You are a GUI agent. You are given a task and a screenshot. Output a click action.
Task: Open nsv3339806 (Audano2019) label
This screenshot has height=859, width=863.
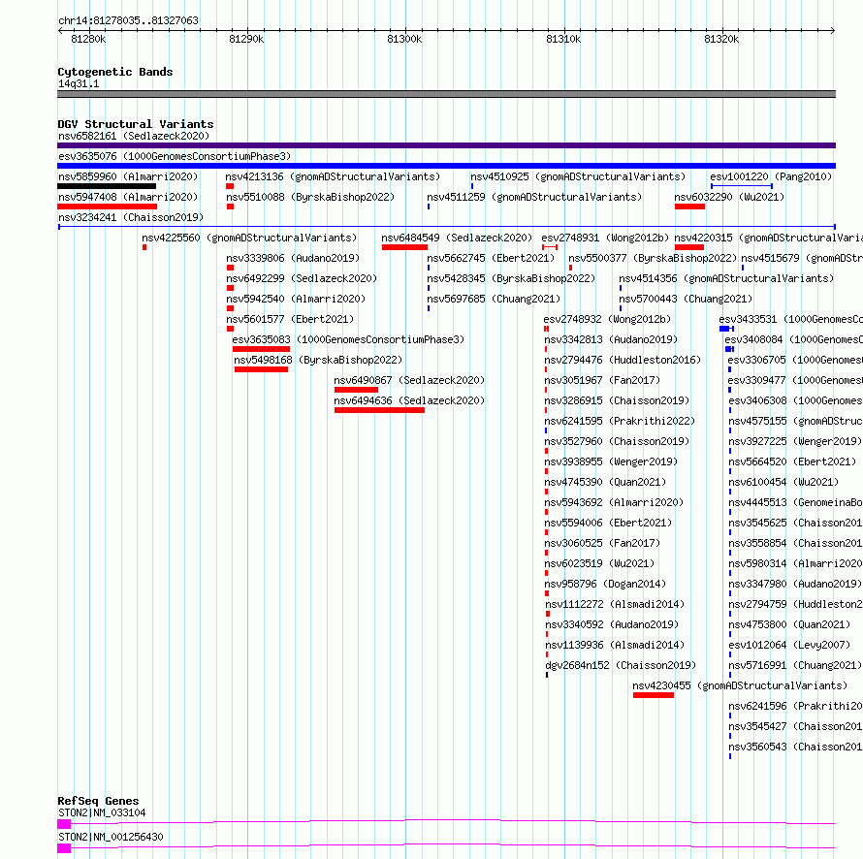293,258
